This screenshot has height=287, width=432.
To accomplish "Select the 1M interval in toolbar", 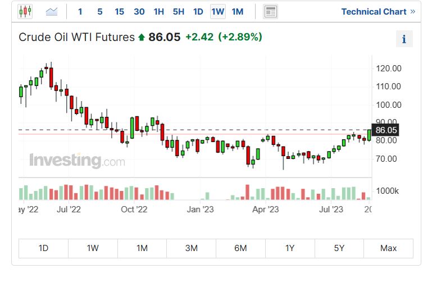I will tap(238, 12).
